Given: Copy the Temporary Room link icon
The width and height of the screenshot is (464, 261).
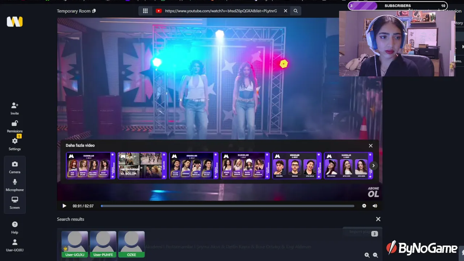Looking at the screenshot, I should [x=94, y=11].
